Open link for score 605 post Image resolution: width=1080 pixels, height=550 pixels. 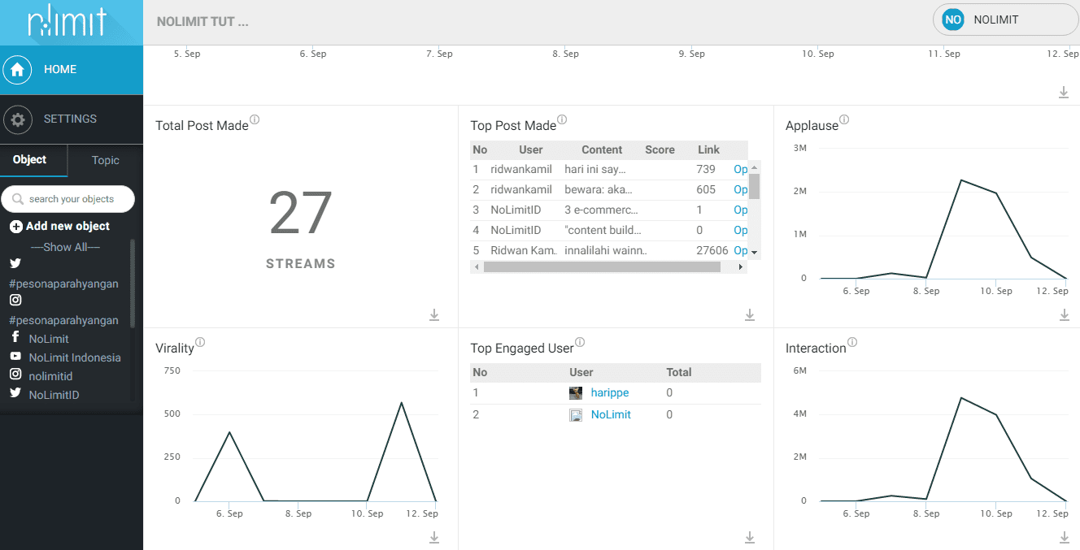coord(740,190)
